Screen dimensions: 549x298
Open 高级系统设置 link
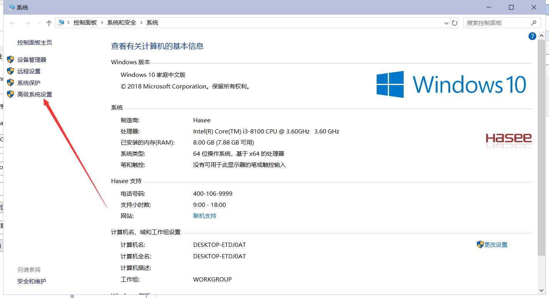(35, 94)
